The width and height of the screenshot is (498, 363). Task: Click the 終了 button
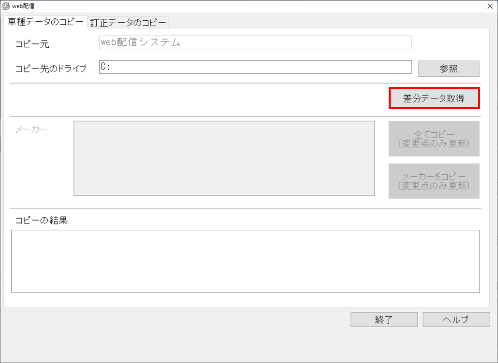384,320
